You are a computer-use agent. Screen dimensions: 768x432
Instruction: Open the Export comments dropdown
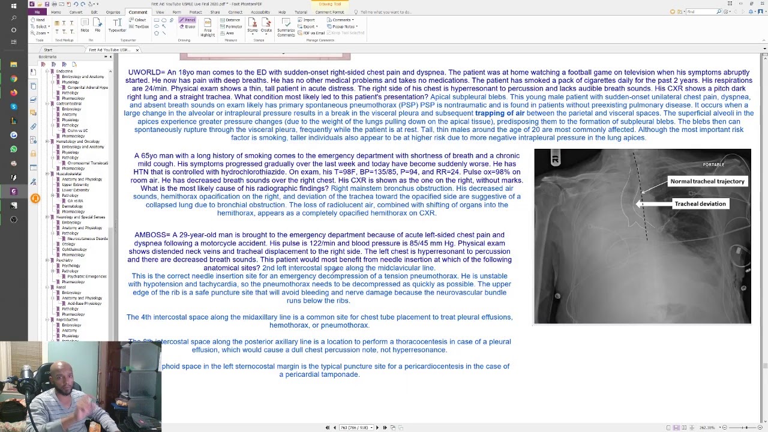coord(308,26)
